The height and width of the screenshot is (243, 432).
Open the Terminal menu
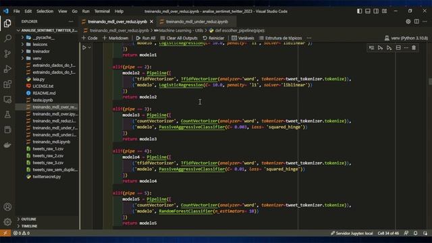102,11
